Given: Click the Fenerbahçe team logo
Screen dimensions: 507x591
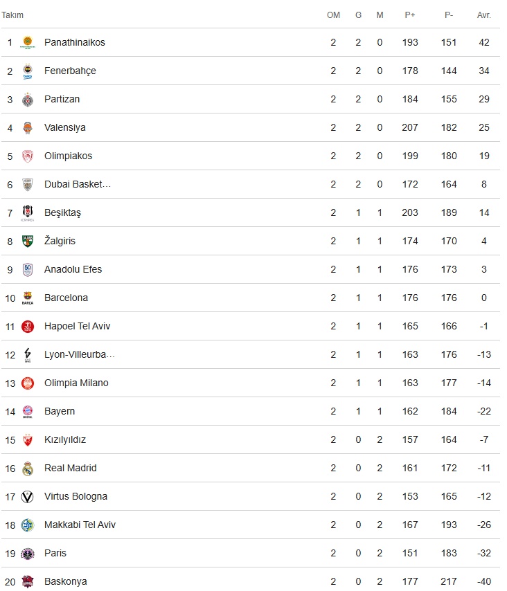Looking at the screenshot, I should coord(28,71).
